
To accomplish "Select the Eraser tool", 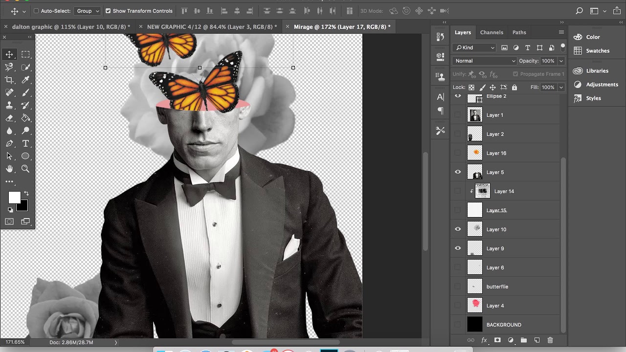I will pyautogui.click(x=9, y=118).
